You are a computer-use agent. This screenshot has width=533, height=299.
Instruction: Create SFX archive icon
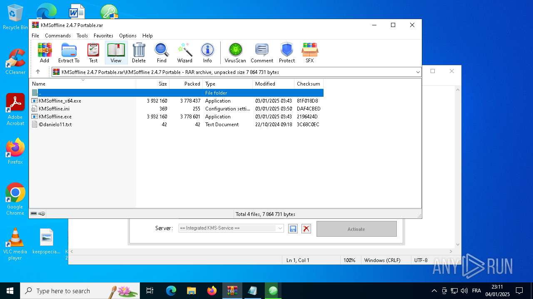pos(309,53)
